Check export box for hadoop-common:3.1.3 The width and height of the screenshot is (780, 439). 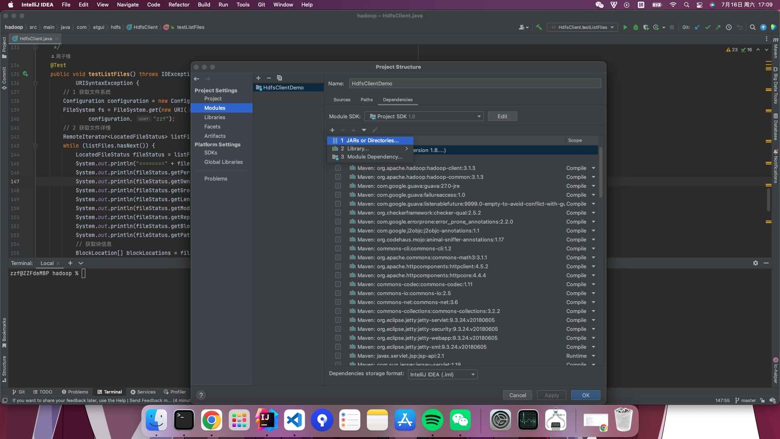point(338,177)
